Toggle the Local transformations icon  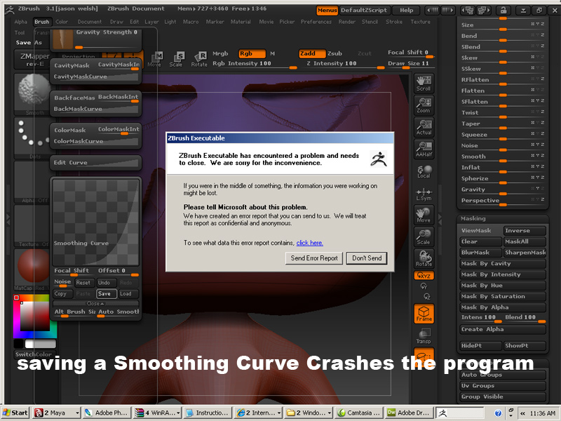click(x=424, y=171)
